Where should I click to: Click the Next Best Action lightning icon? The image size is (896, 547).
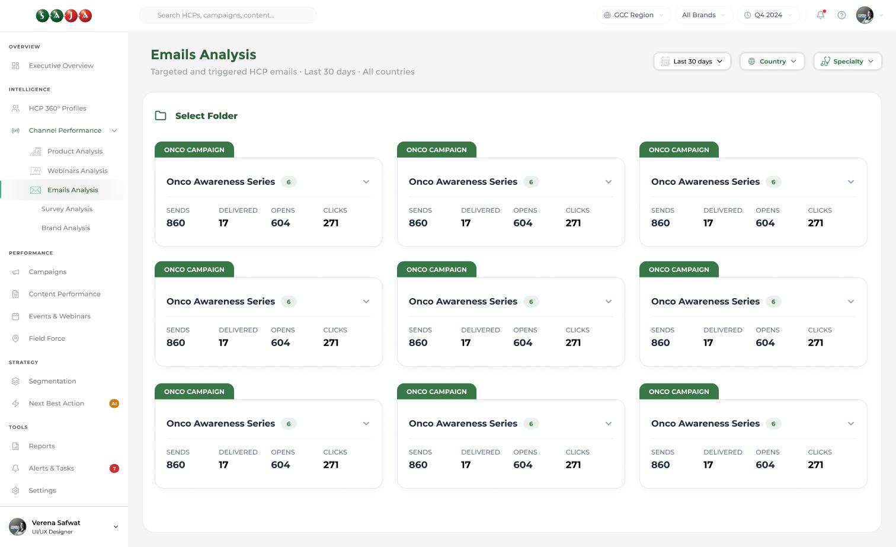[16, 404]
